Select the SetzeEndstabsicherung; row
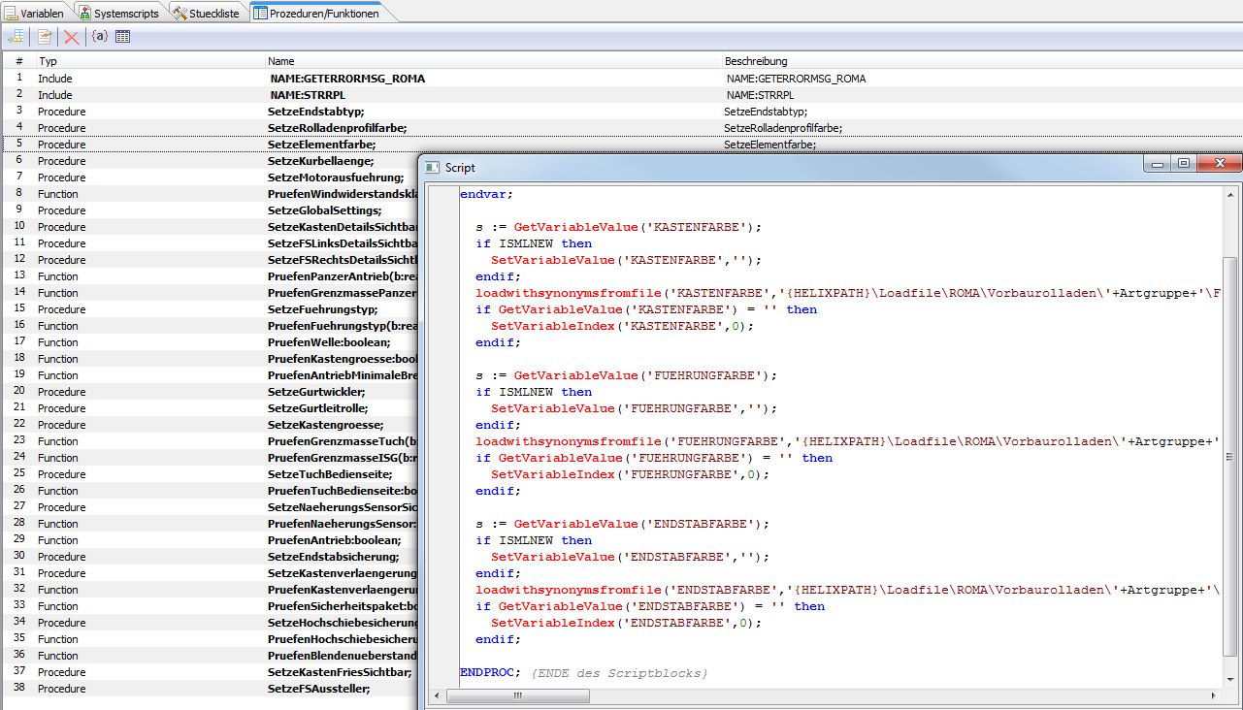1243x710 pixels. (333, 557)
